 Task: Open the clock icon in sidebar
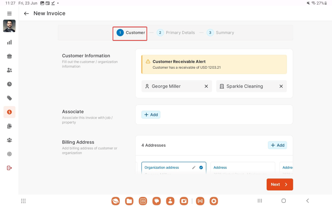point(10,84)
